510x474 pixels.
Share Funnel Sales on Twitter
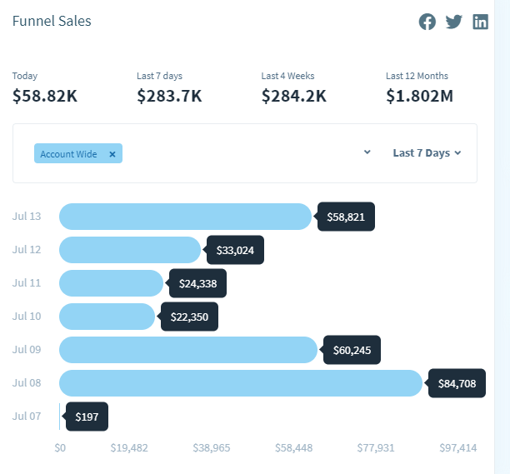point(454,22)
